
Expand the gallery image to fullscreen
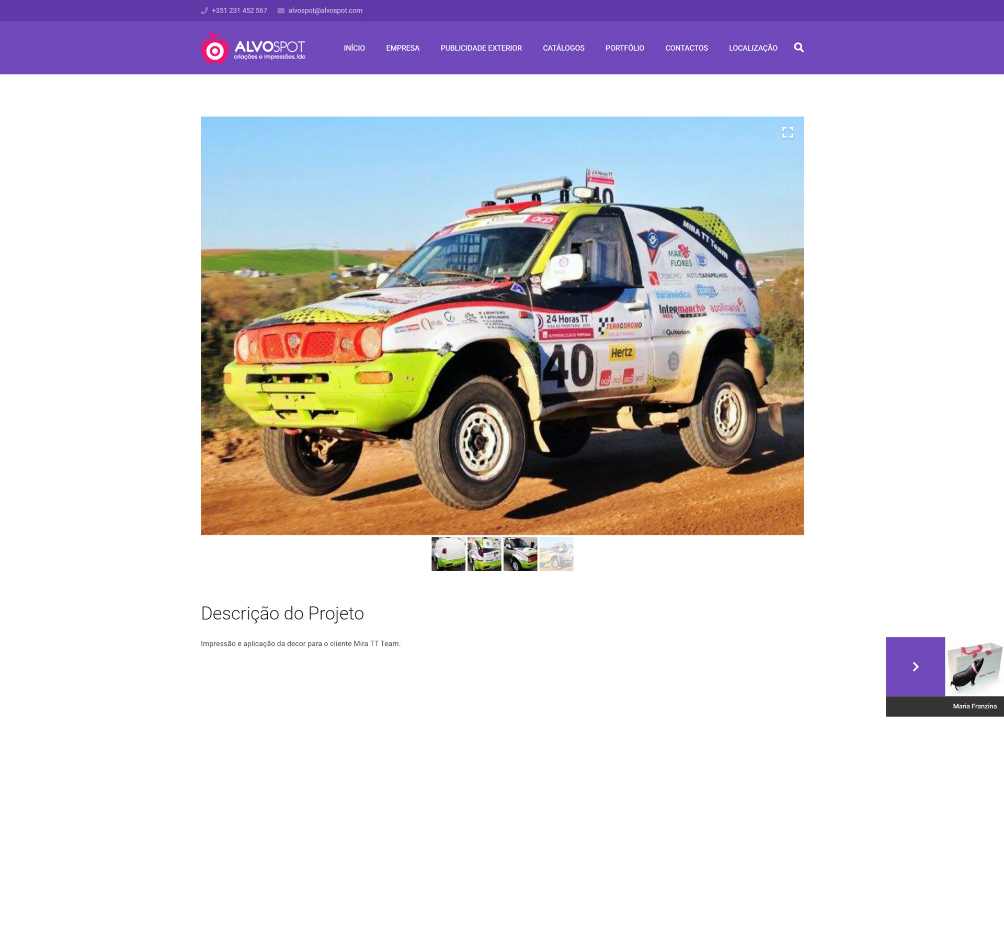coord(788,132)
